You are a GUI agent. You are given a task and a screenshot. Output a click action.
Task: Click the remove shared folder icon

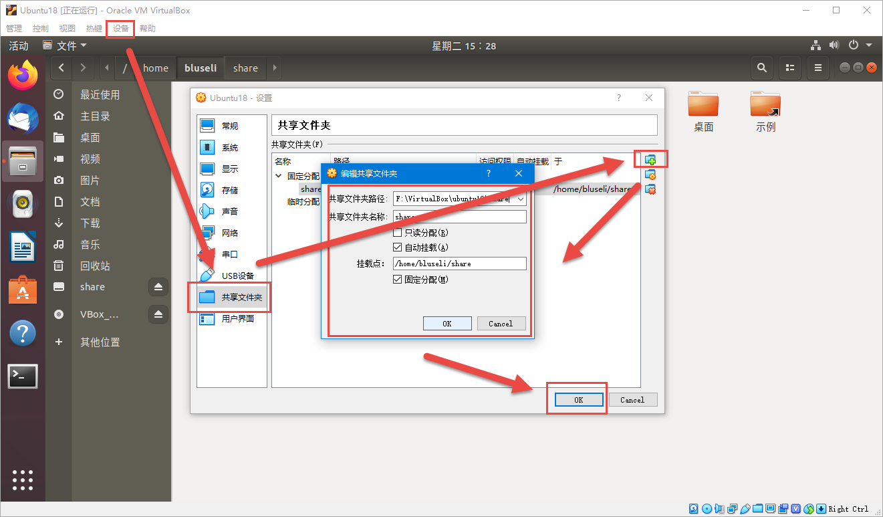[650, 189]
